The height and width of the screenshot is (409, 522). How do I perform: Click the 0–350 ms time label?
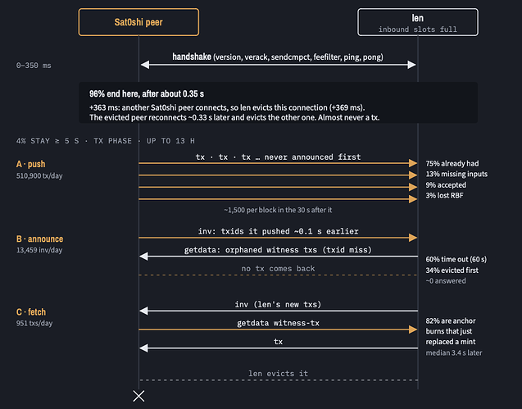34,66
